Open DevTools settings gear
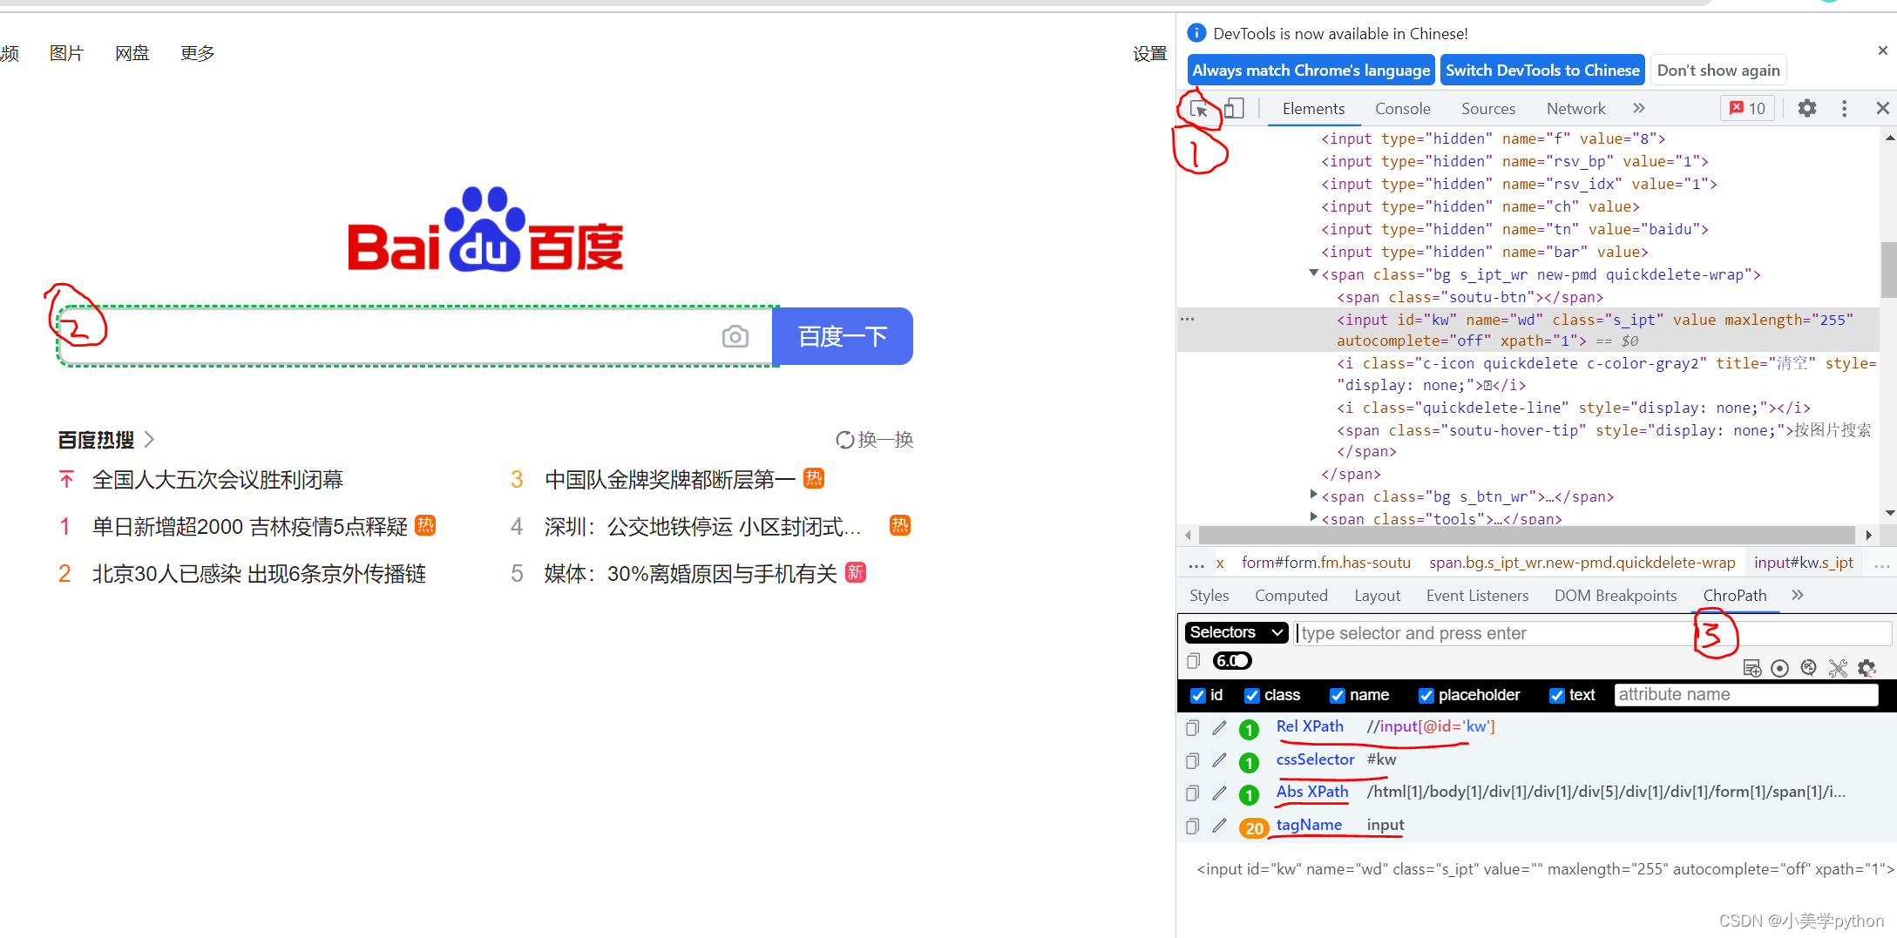The image size is (1897, 938). point(1807,108)
